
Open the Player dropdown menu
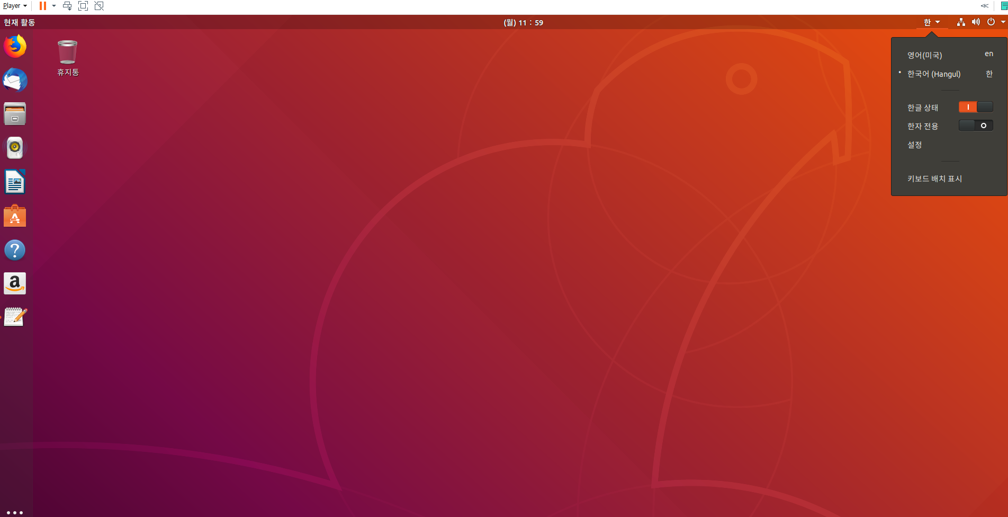coord(15,6)
